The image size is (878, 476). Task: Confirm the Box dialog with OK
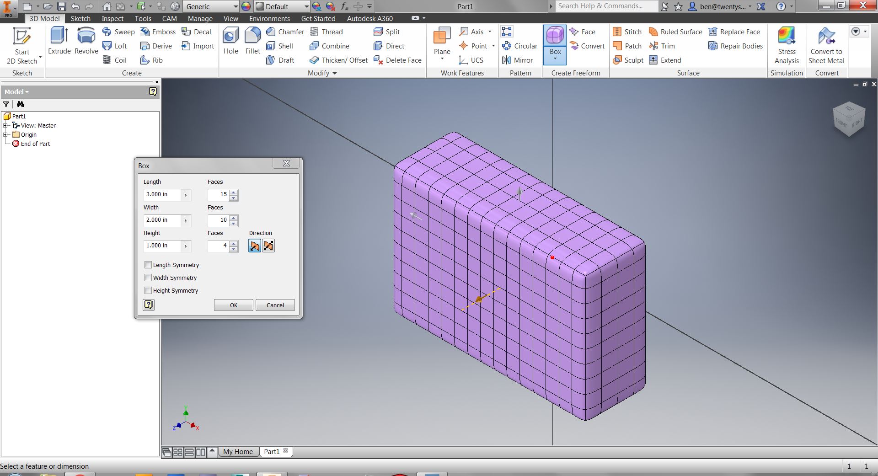(234, 305)
